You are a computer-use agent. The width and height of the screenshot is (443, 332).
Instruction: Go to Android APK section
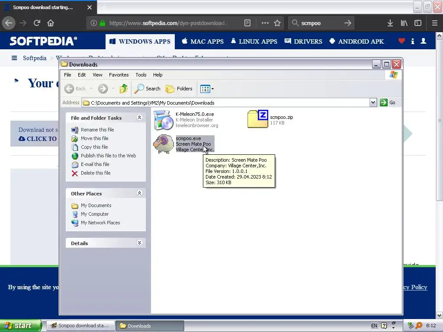point(356,41)
